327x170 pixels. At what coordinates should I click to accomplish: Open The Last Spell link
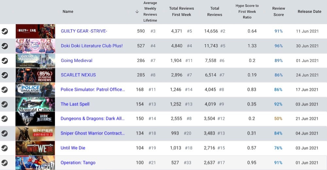click(75, 104)
